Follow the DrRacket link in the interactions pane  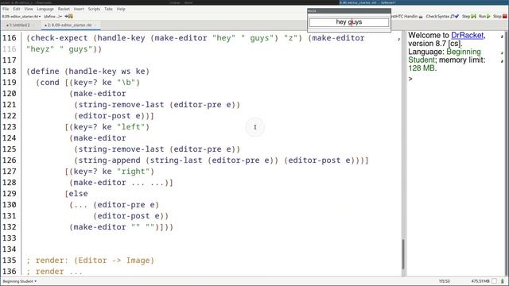pyautogui.click(x=467, y=35)
